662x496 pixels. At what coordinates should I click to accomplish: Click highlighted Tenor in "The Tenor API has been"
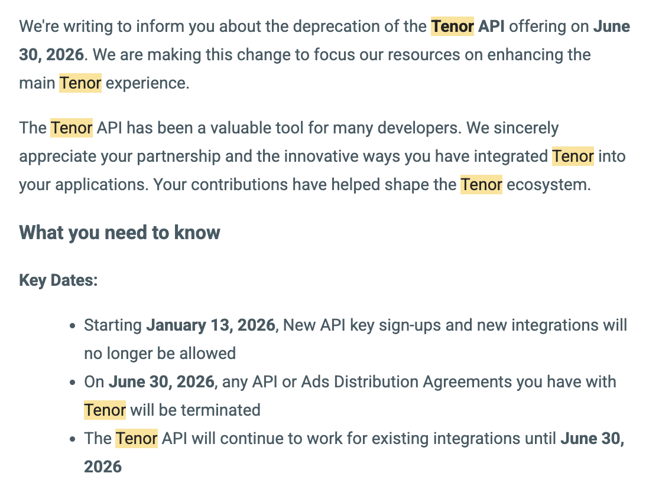tap(72, 128)
